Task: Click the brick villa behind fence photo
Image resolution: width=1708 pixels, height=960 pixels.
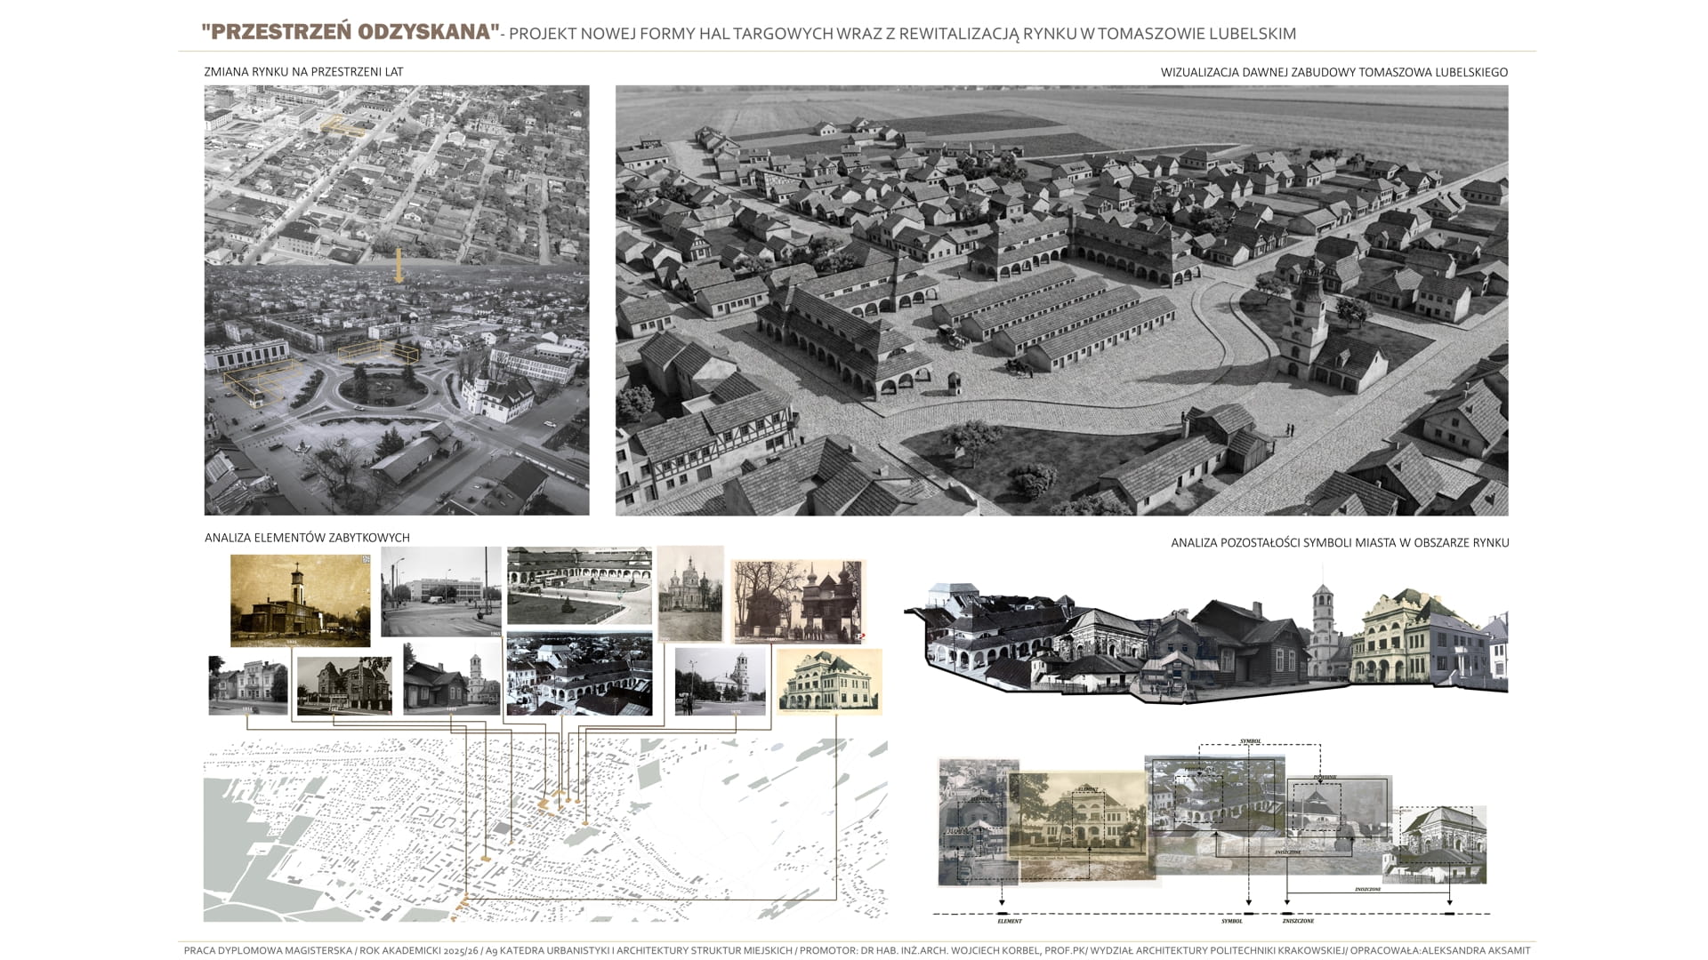Action: [x=344, y=685]
